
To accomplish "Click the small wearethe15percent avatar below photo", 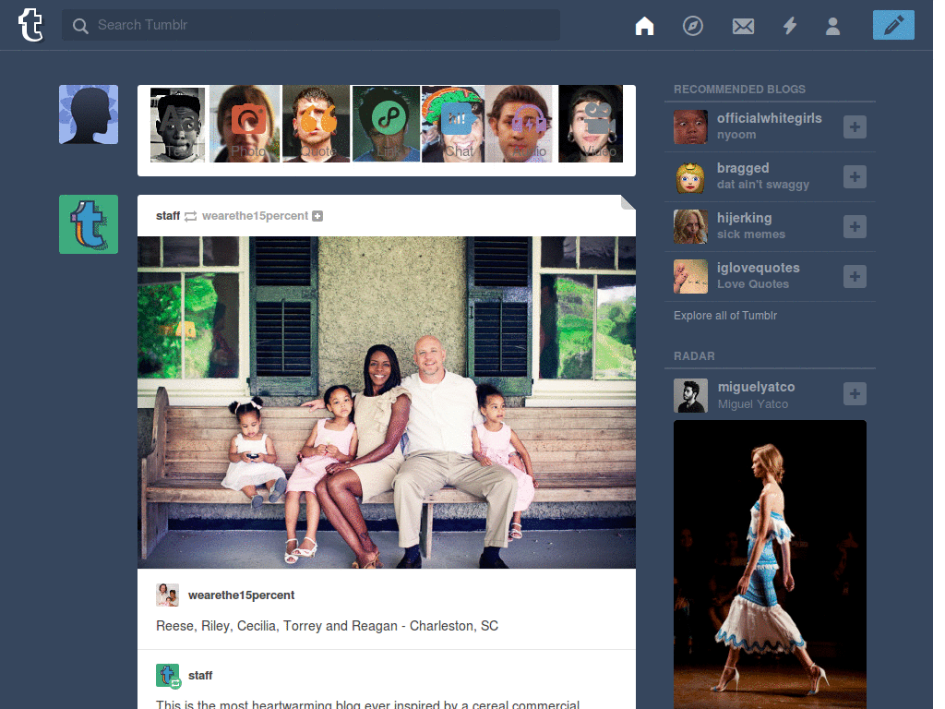I will (x=168, y=595).
